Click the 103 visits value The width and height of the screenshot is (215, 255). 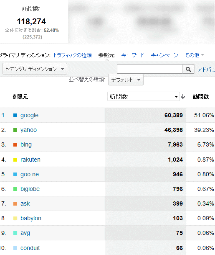(178, 218)
